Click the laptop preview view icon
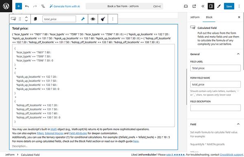 tap(186, 6)
